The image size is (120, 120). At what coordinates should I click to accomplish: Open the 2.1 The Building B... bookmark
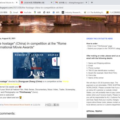[94, 12]
